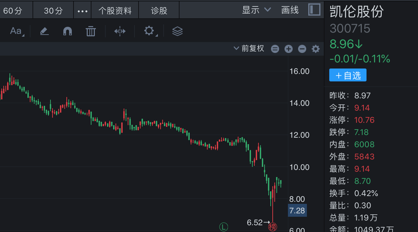This screenshot has width=418, height=232.
Task: Add stock with +自选 button
Action: click(x=348, y=75)
